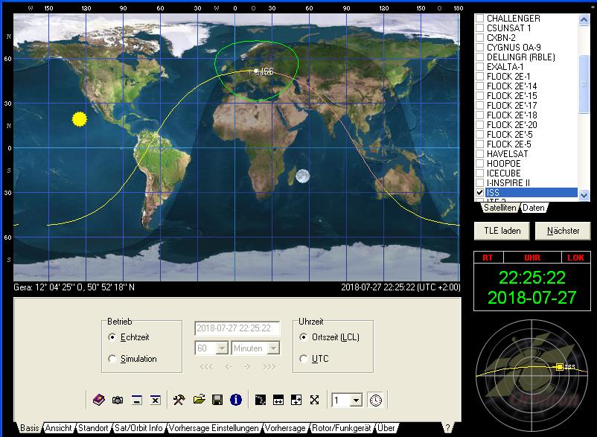Uncheck the ISS satellite checkbox
This screenshot has width=597, height=437.
(480, 193)
